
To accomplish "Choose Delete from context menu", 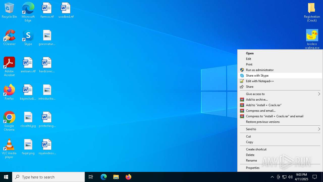I will point(280,155).
